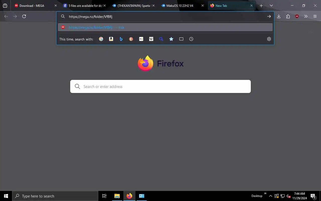Viewport: 321px width, 201px height.
Task: Search this time with Google icon
Action: (x=101, y=39)
